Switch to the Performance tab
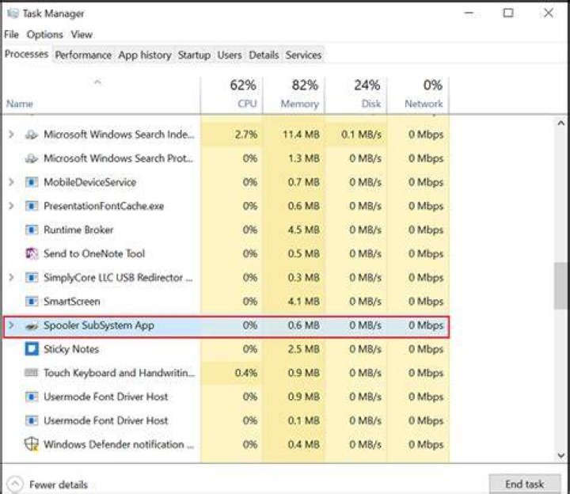 coord(83,55)
